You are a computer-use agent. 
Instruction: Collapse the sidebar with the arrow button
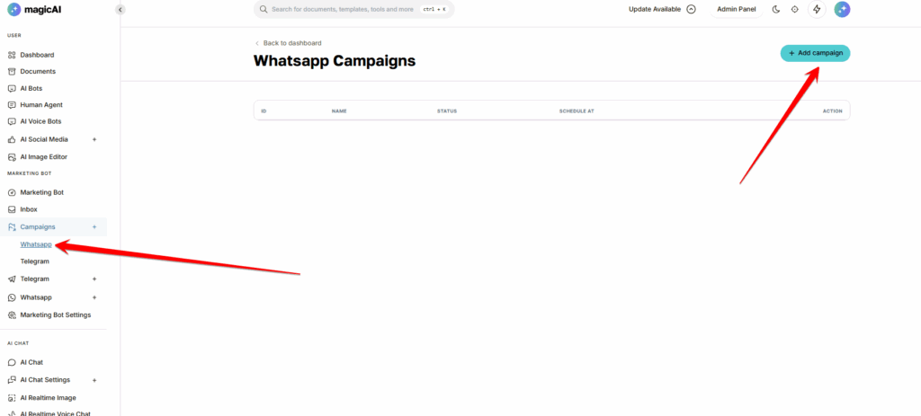click(120, 9)
